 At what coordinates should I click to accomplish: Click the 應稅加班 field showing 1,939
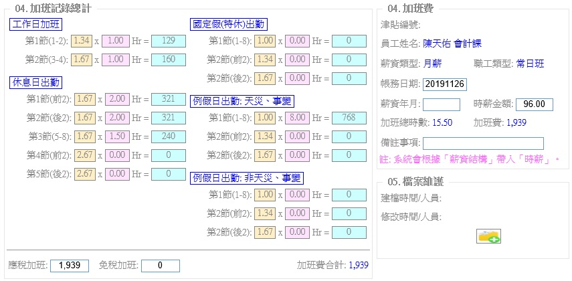point(70,266)
